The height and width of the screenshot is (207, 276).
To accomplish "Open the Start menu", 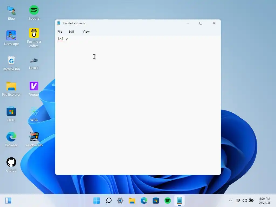I will click(96, 201).
